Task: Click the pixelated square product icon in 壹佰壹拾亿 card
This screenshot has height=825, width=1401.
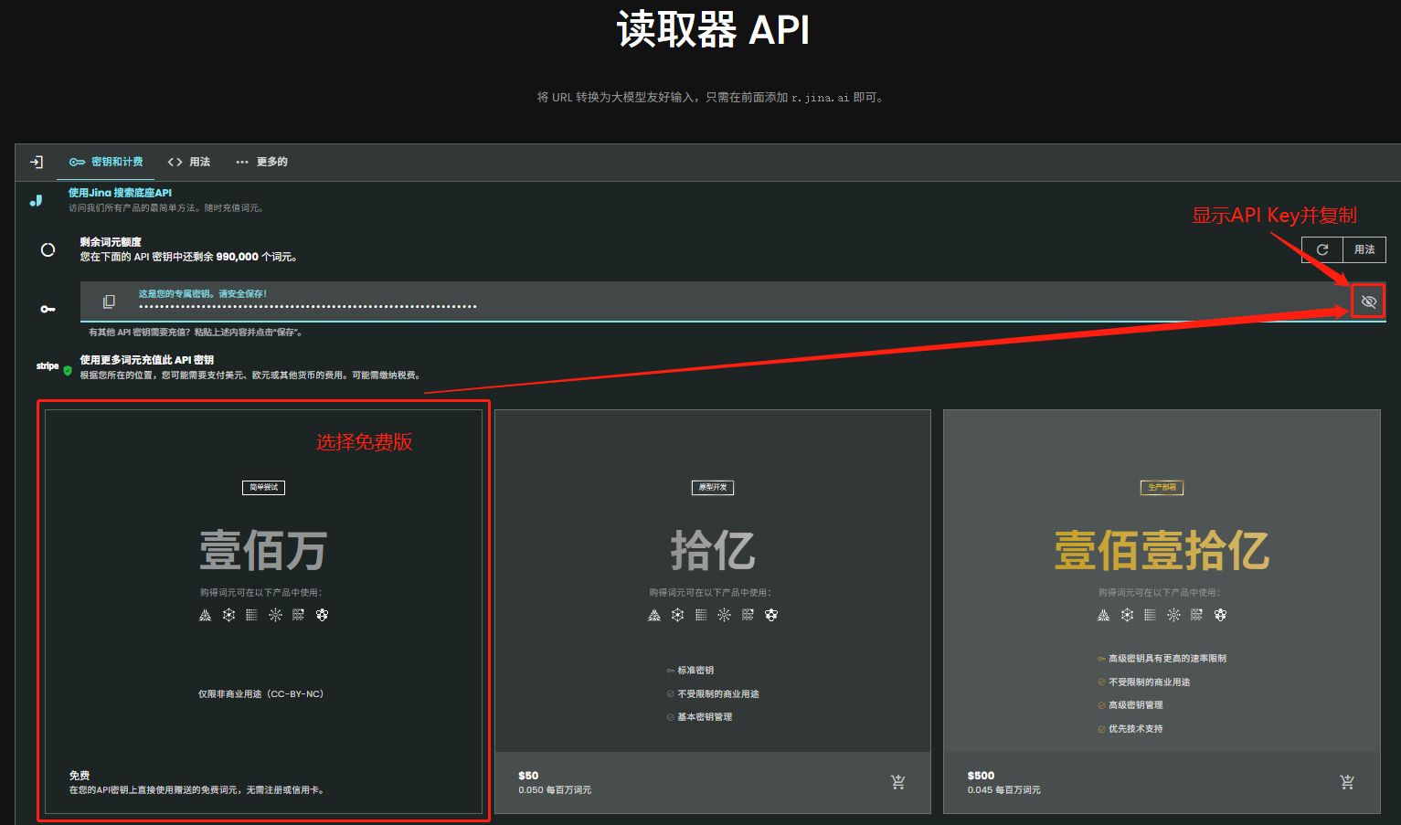Action: 1196,615
